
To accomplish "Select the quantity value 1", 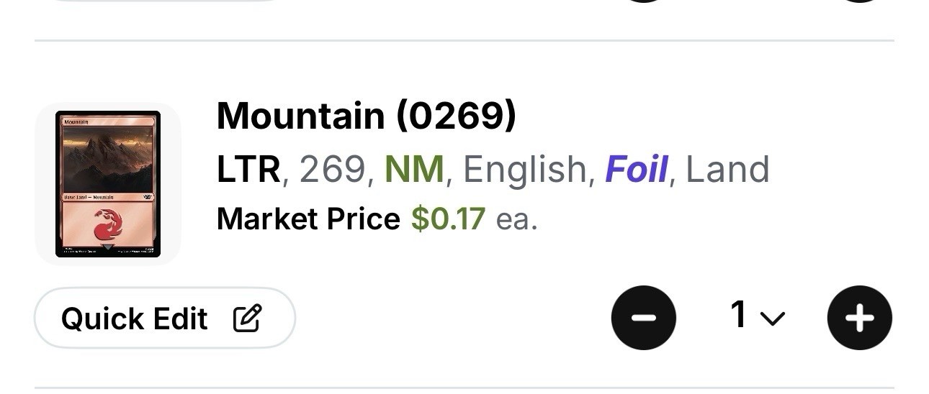I will (738, 315).
